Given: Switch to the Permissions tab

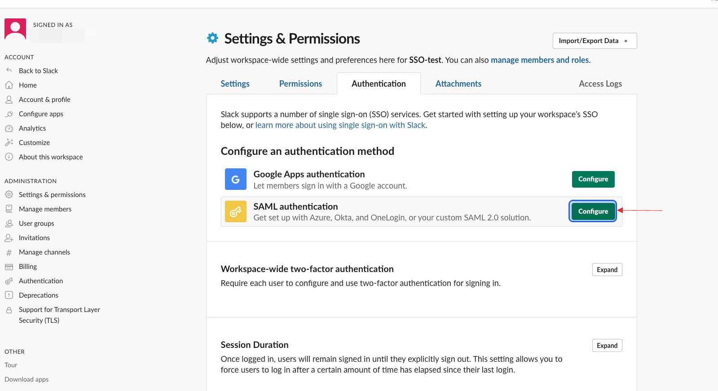Looking at the screenshot, I should tap(300, 83).
